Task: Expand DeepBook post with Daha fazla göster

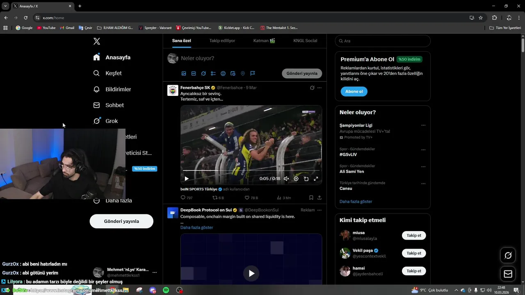Action: pos(196,227)
